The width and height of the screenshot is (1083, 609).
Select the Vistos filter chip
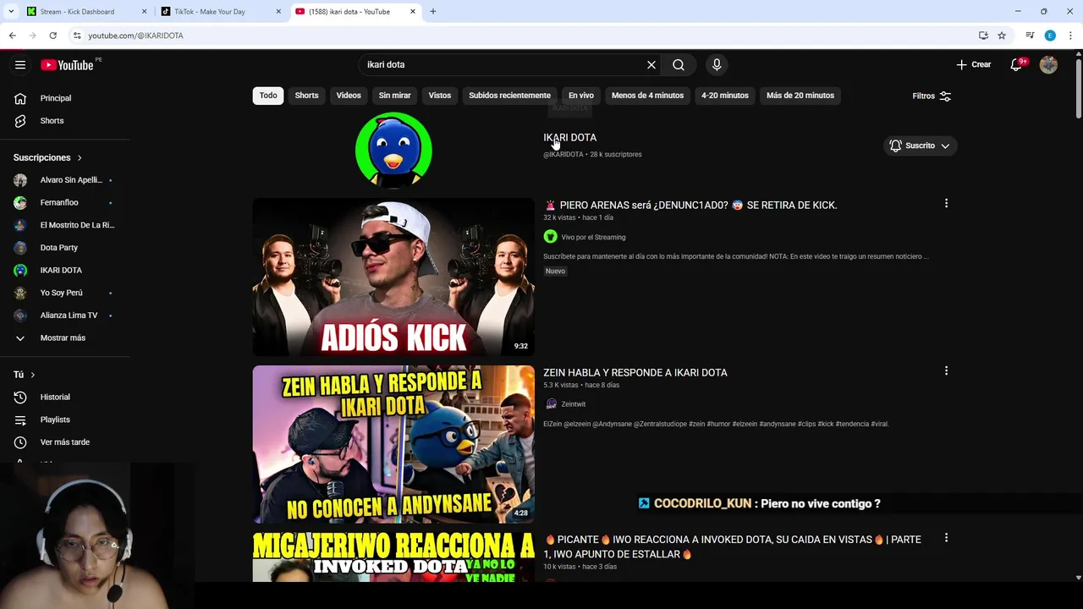click(440, 96)
